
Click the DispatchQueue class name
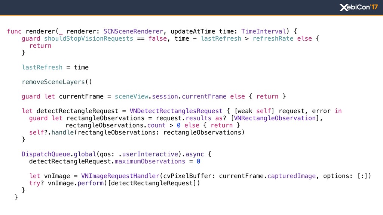46,154
